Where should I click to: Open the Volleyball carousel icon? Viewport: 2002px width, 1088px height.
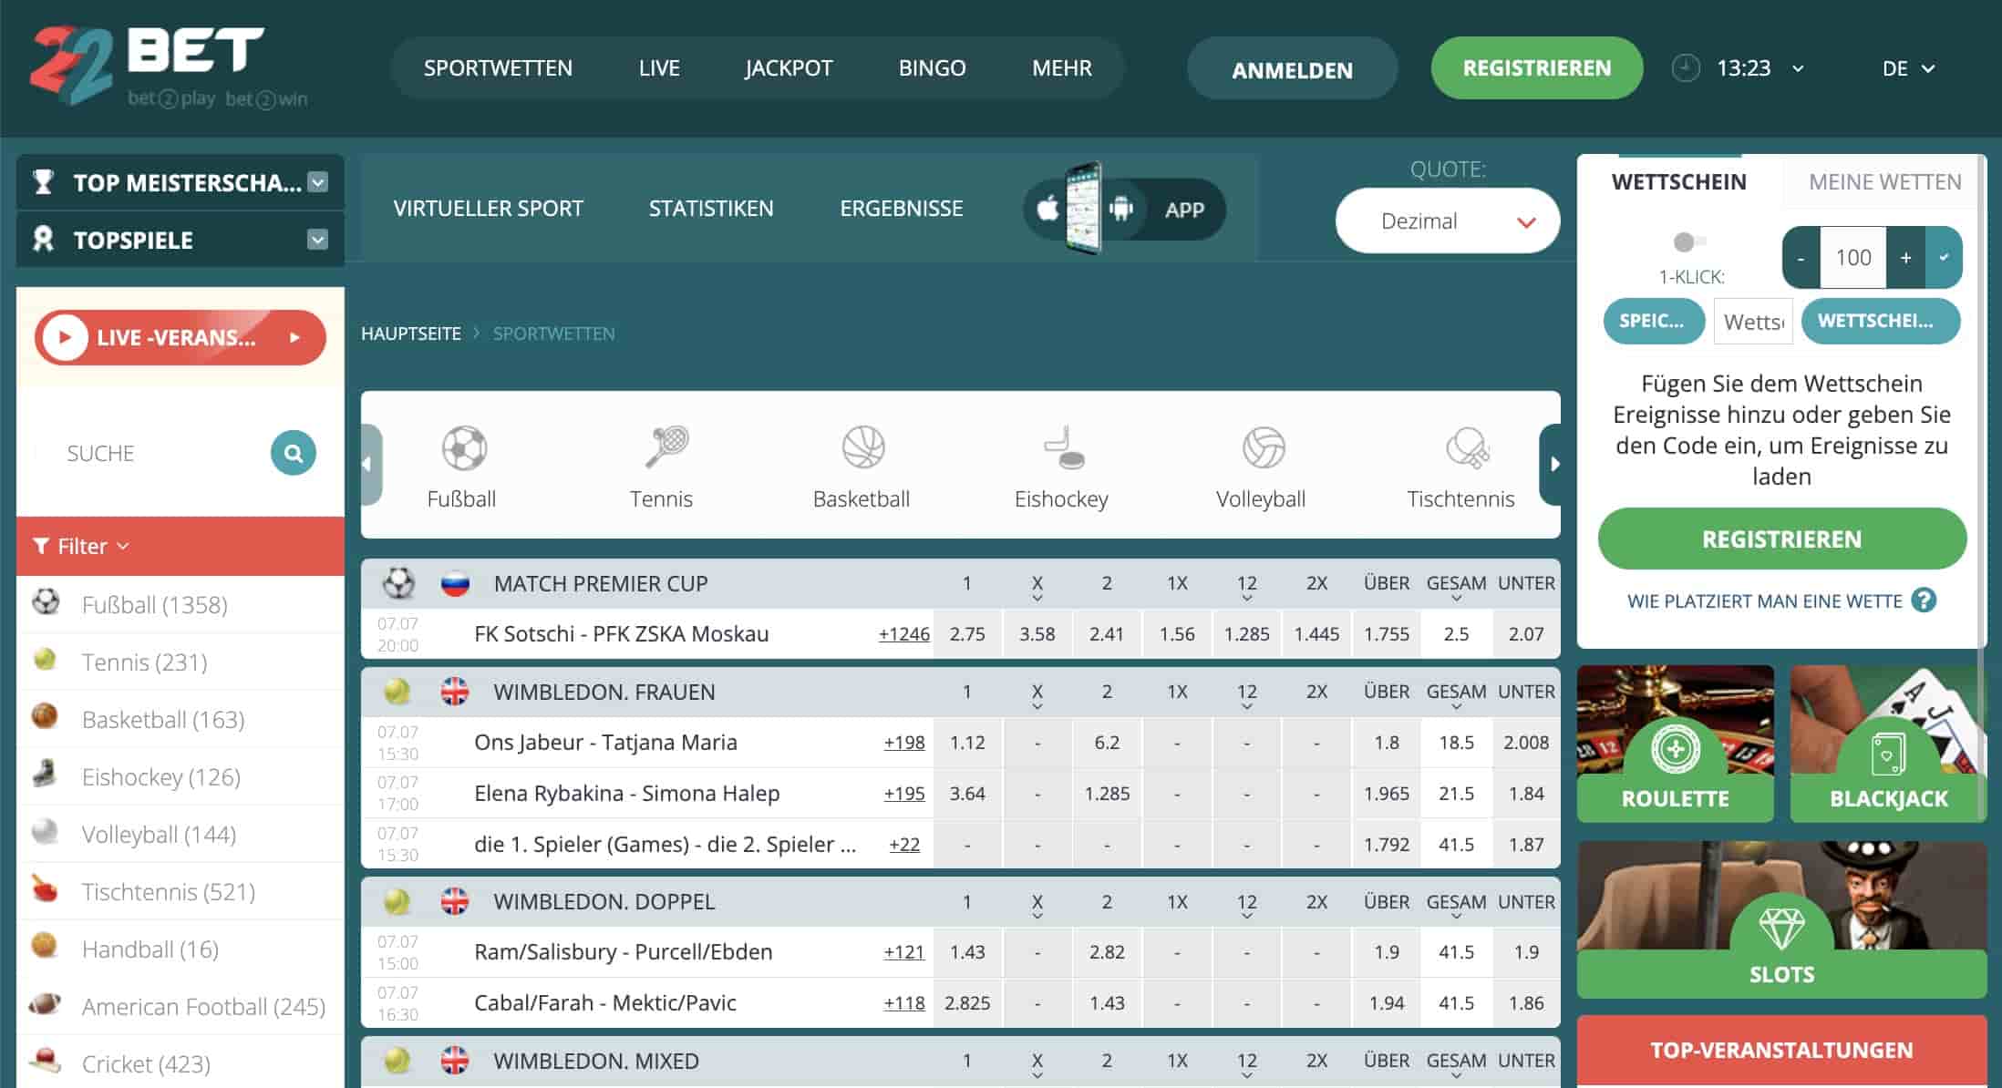point(1263,447)
